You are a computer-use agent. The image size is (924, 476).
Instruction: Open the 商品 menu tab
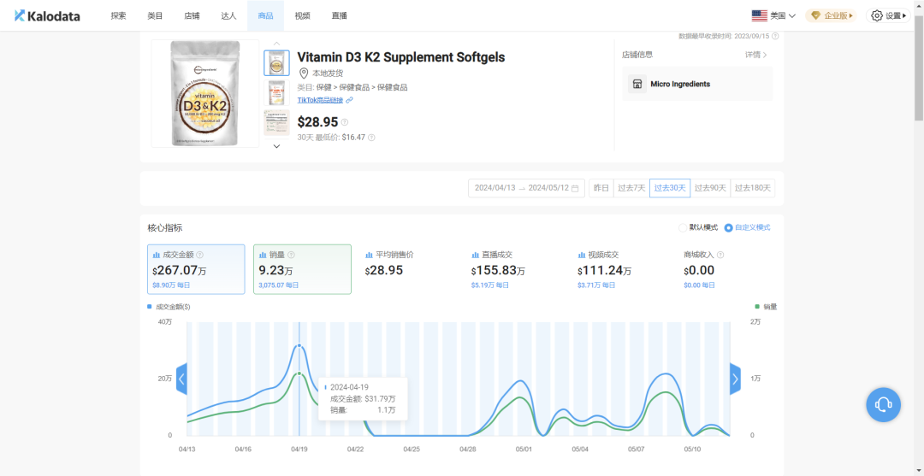click(265, 16)
